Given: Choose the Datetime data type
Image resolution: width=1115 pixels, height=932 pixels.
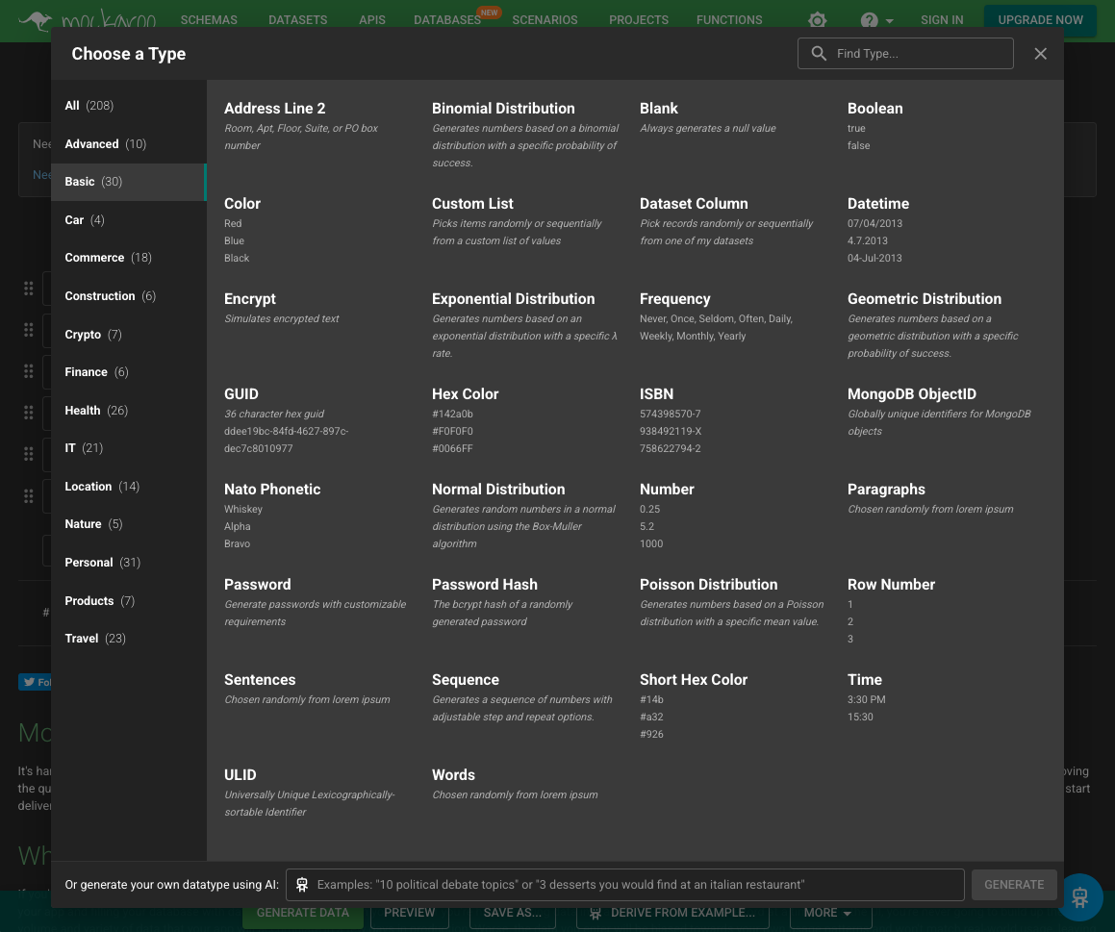Looking at the screenshot, I should coord(877,204).
